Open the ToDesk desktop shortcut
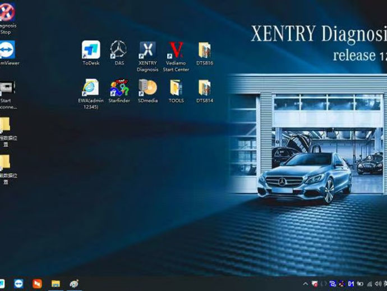This screenshot has height=291, width=387. 91,53
